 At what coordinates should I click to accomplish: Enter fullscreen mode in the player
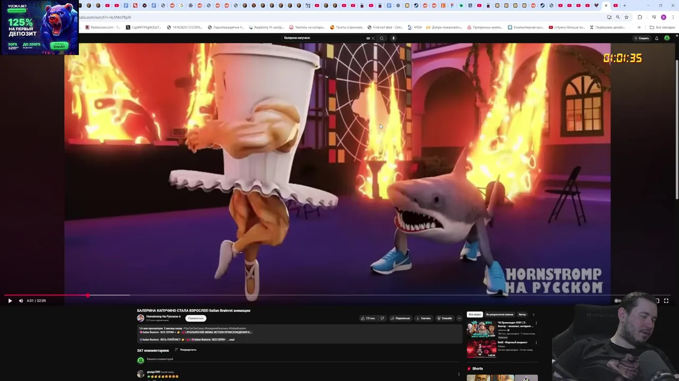(666, 301)
